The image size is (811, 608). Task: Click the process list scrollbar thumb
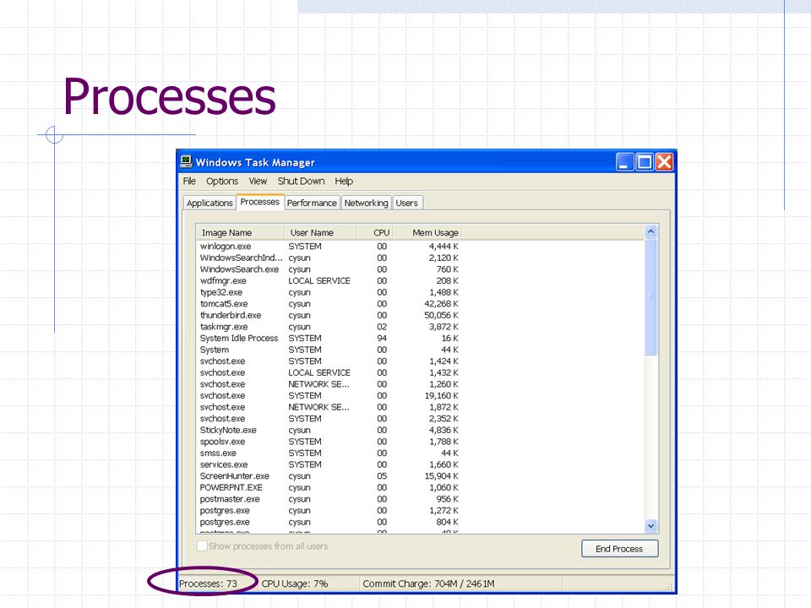tap(650, 296)
